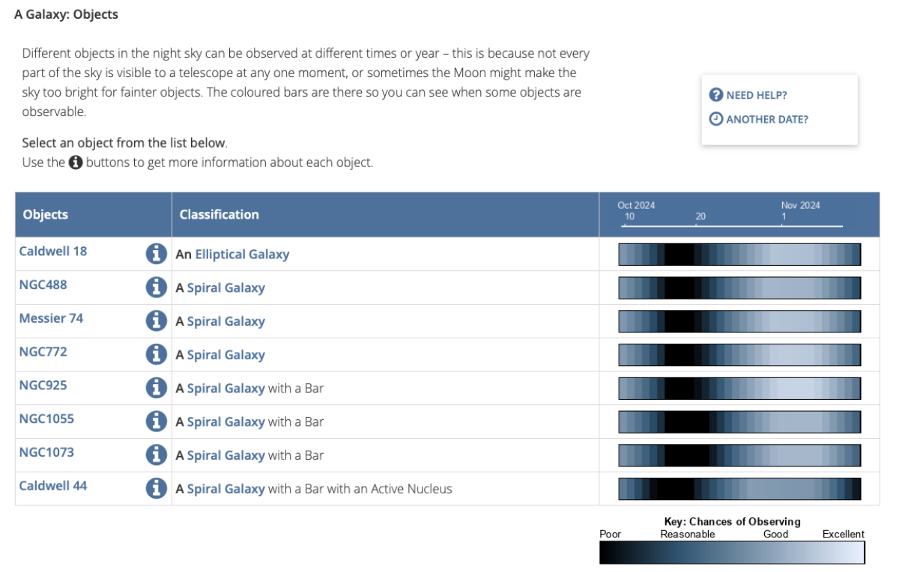Open info about Caldwell 18
Image resolution: width=899 pixels, height=572 pixels.
coord(156,253)
